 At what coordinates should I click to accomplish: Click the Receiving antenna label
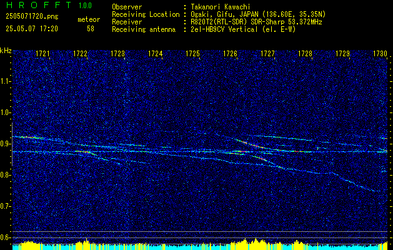144,29
